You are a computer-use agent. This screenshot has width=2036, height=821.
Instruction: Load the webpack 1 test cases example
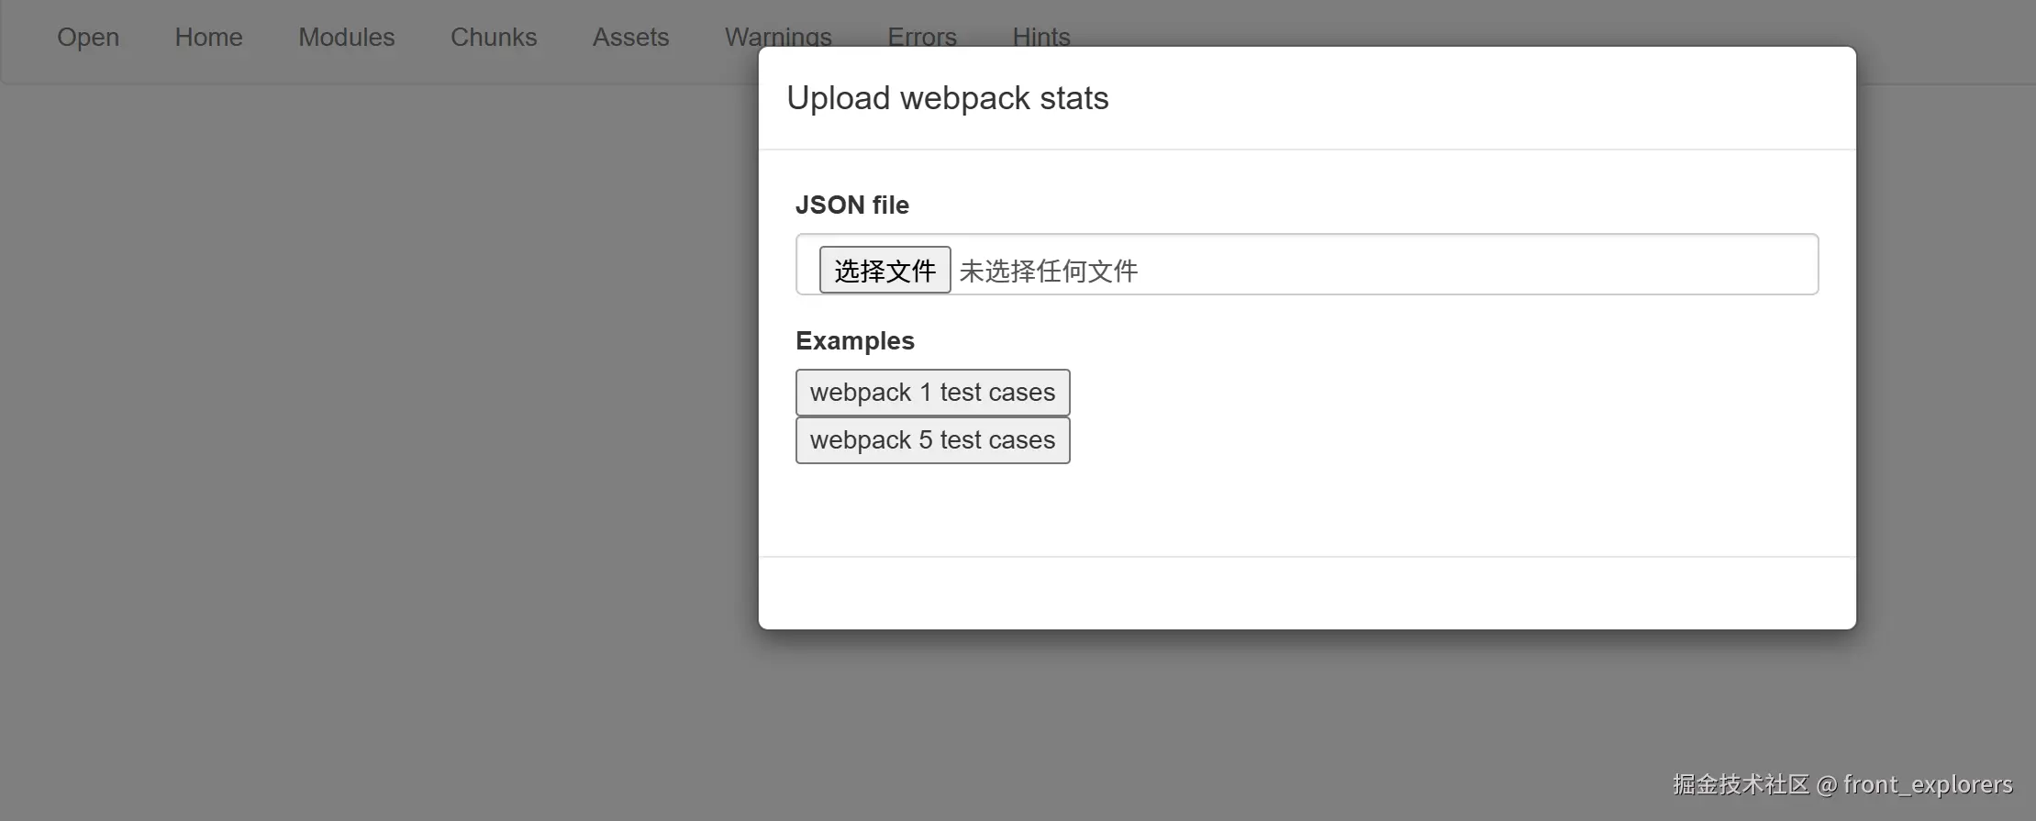point(932,393)
